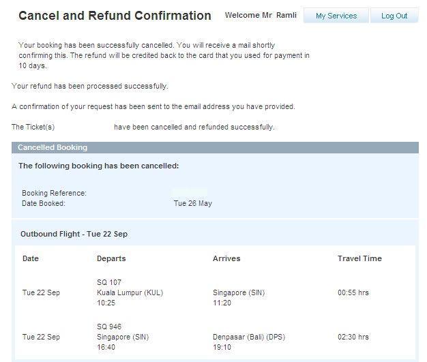
Task: Click the Date Booked value Tue 26 May
Action: (x=193, y=203)
